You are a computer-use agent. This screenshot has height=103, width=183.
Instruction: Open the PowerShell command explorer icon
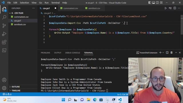(x=4, y=50)
